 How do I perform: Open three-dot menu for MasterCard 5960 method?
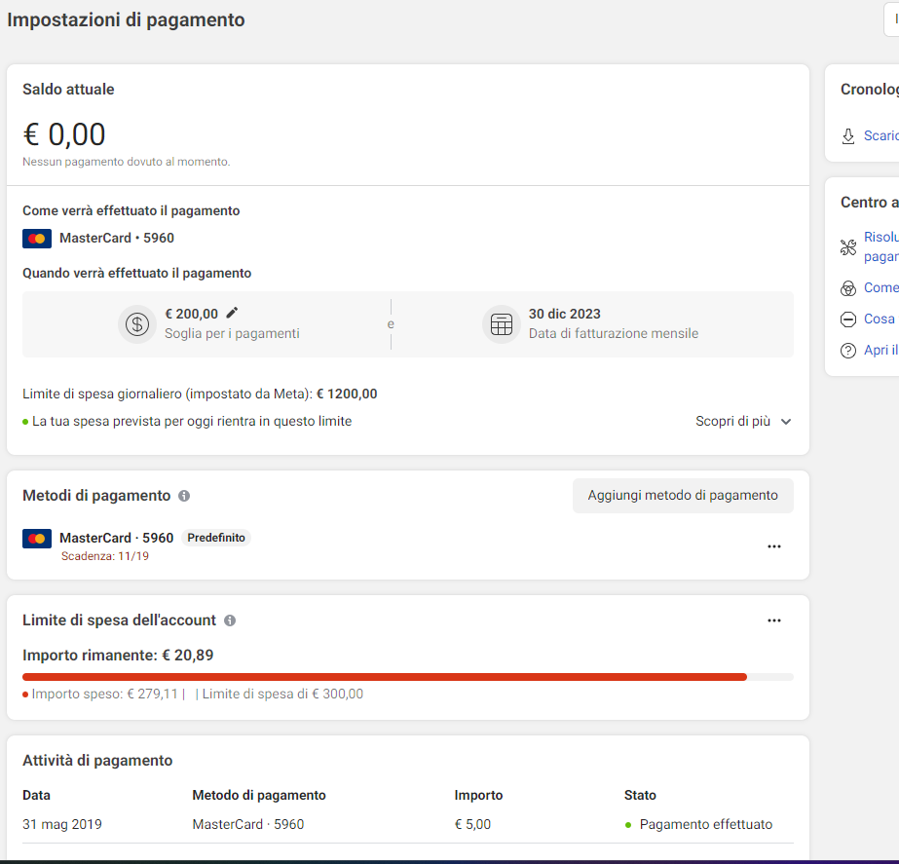[774, 546]
